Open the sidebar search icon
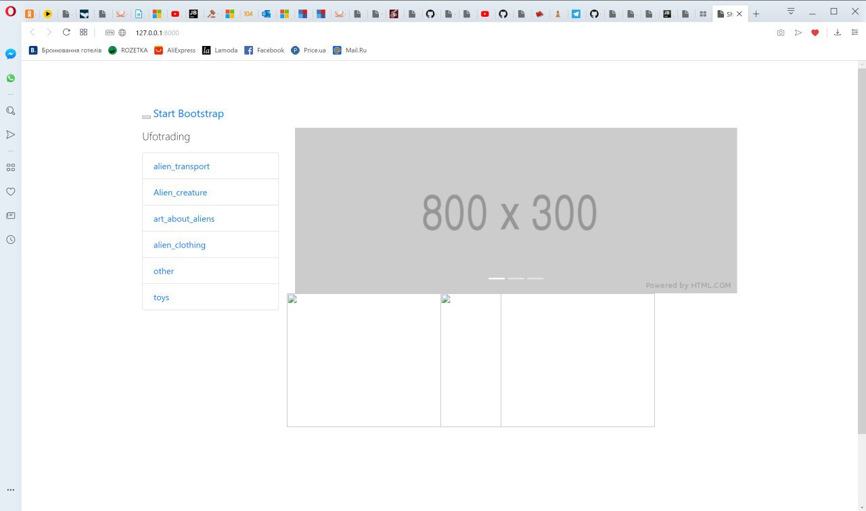 (11, 110)
